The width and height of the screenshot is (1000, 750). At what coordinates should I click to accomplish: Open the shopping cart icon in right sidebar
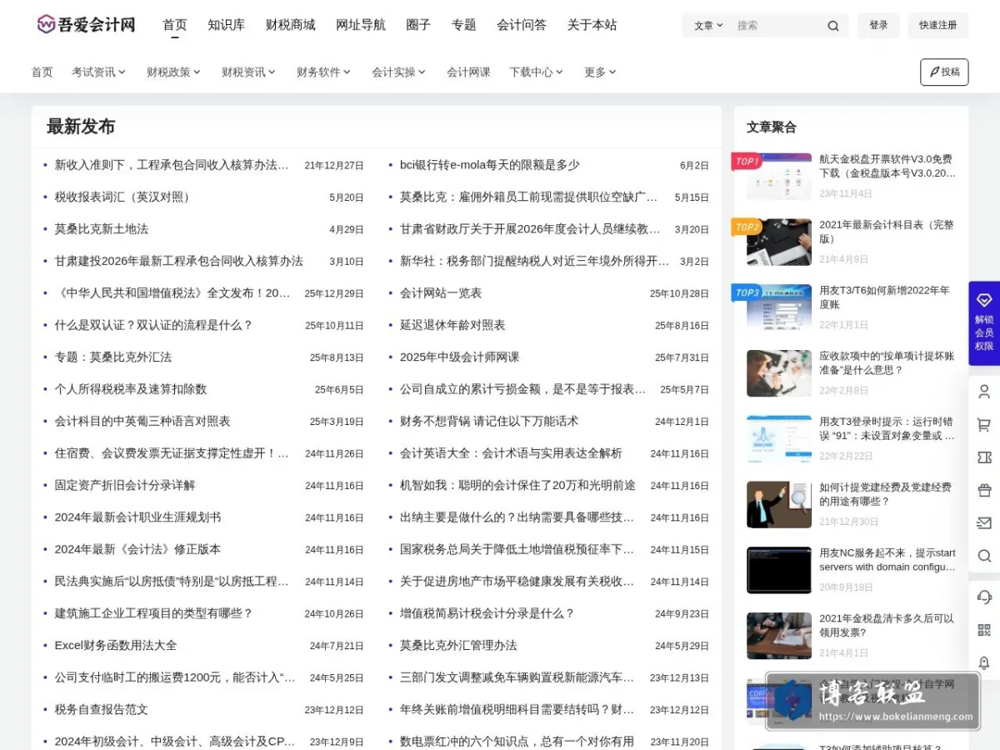[984, 425]
